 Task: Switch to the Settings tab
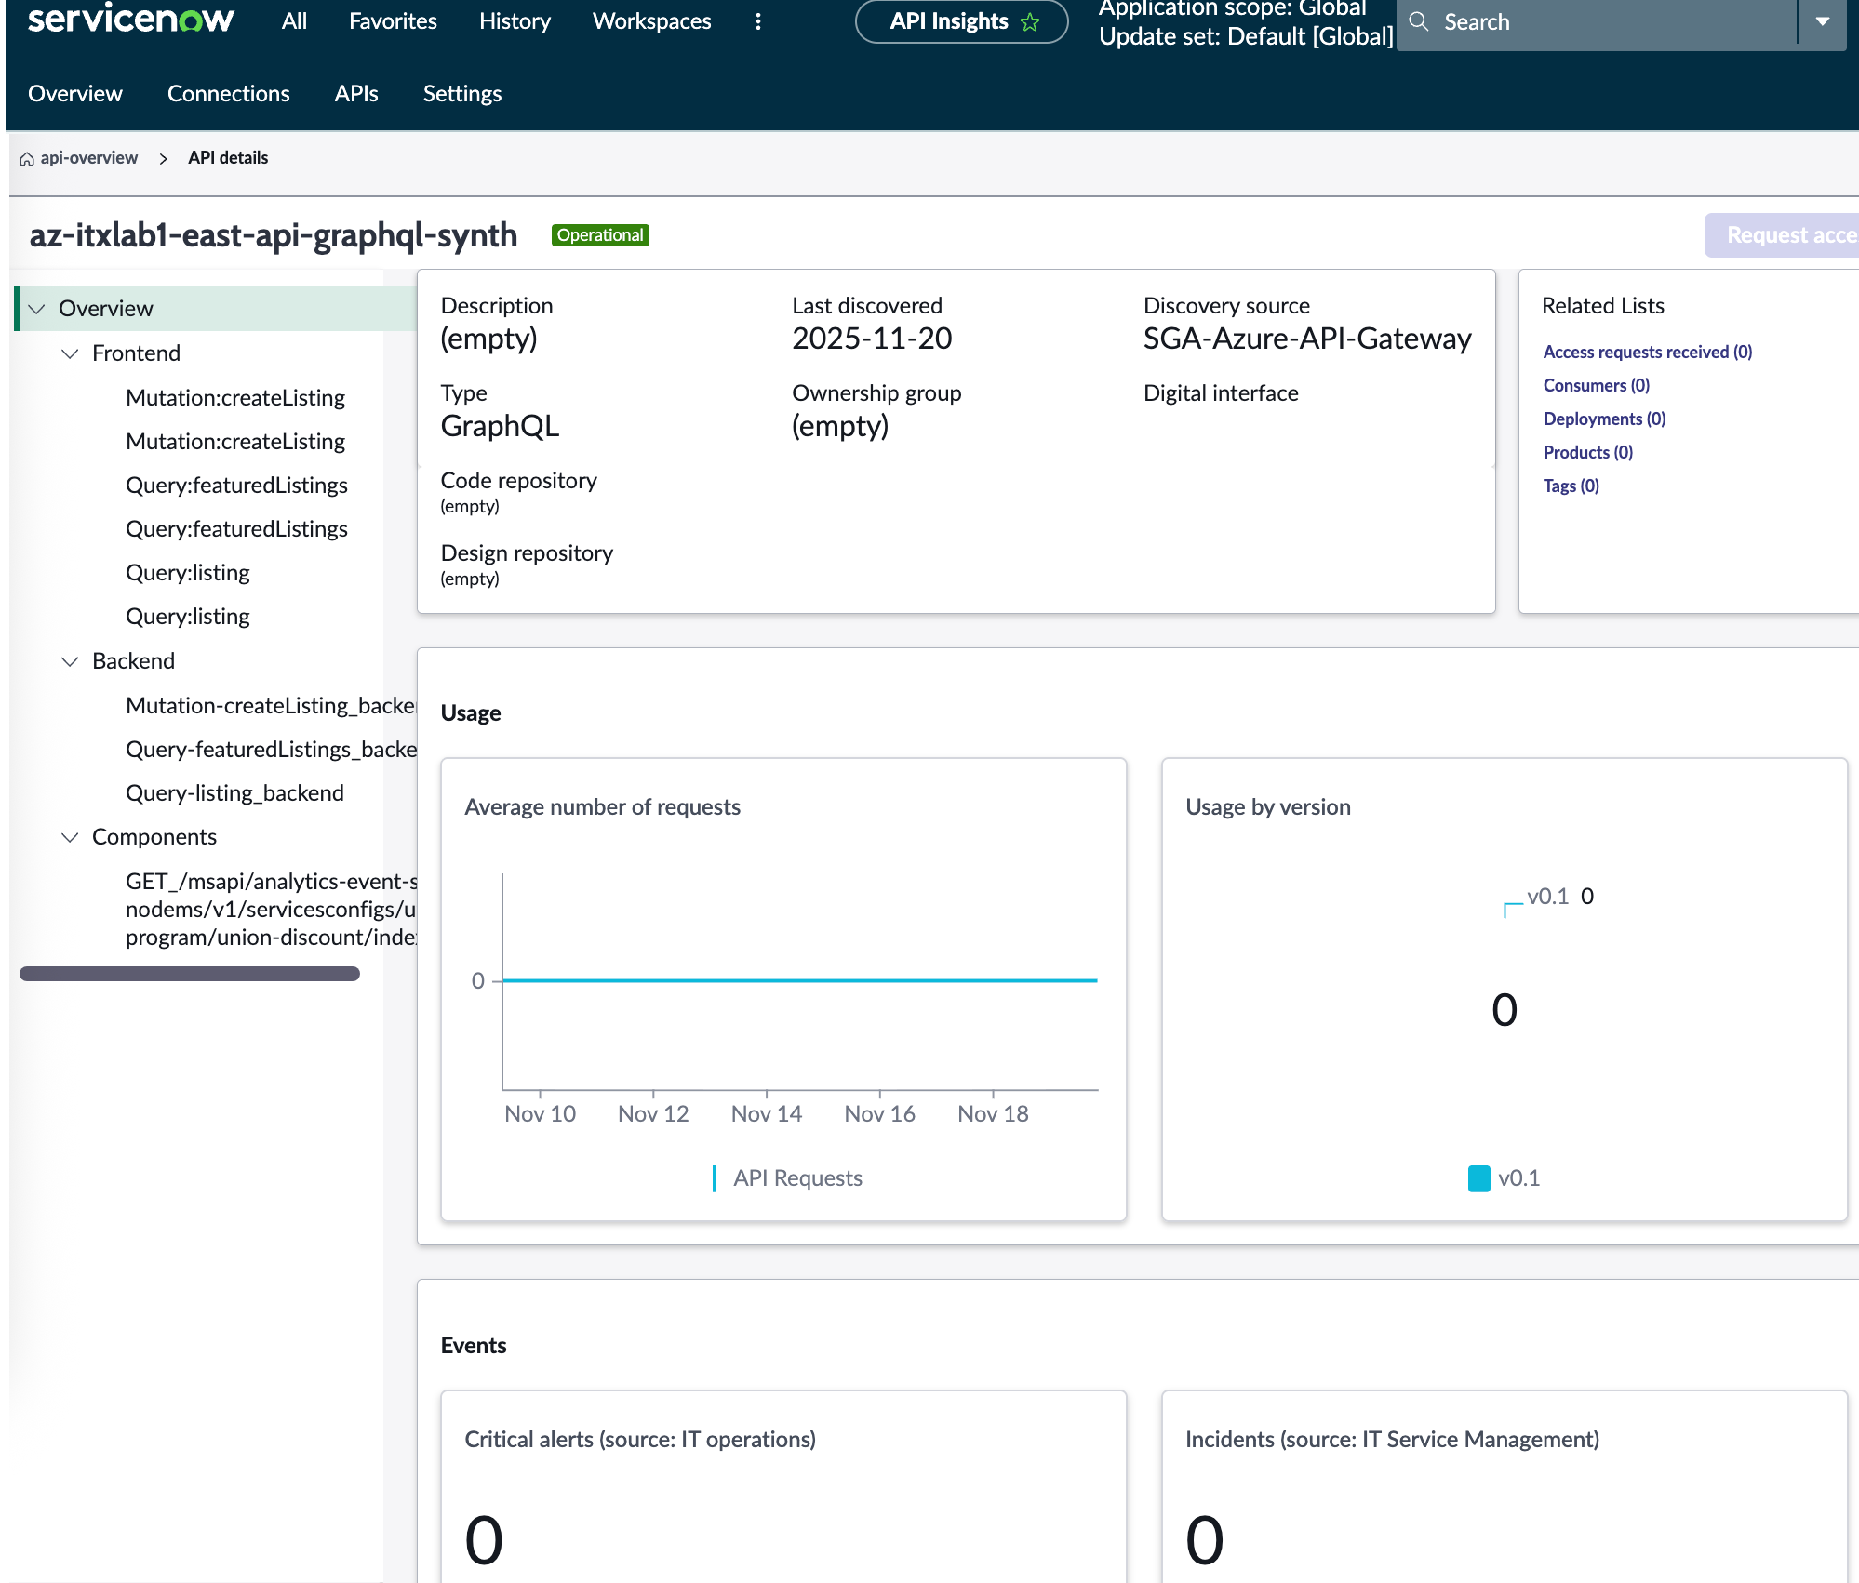[462, 94]
